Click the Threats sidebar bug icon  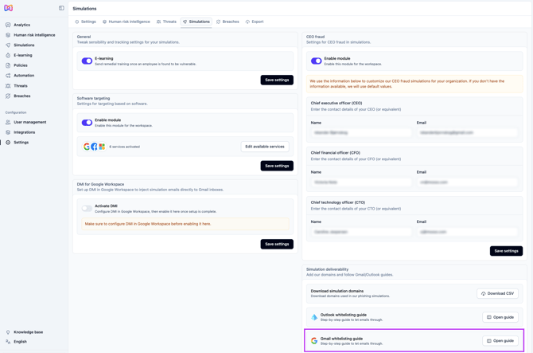point(8,86)
